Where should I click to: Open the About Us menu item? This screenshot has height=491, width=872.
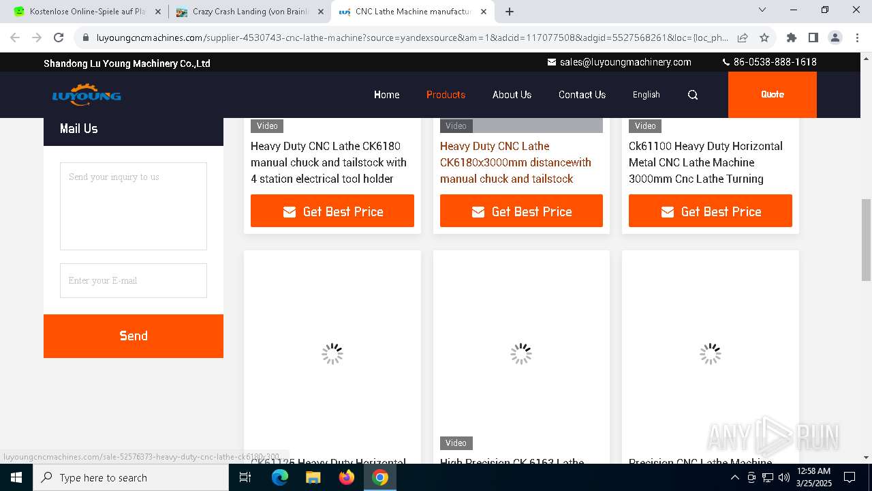click(512, 95)
